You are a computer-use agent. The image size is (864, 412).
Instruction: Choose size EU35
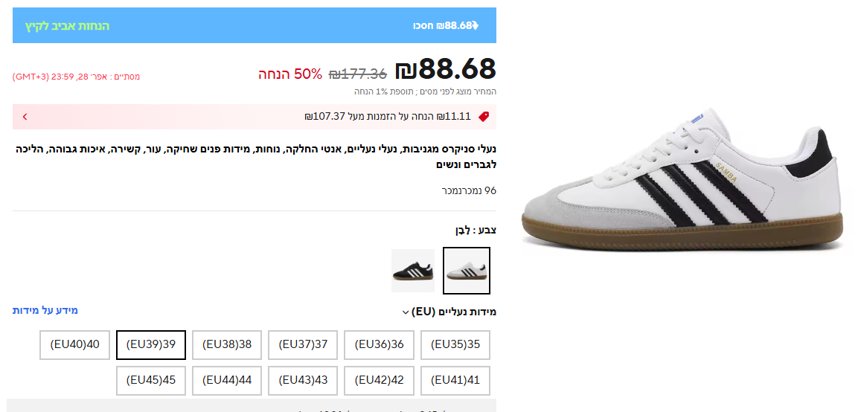coord(455,345)
